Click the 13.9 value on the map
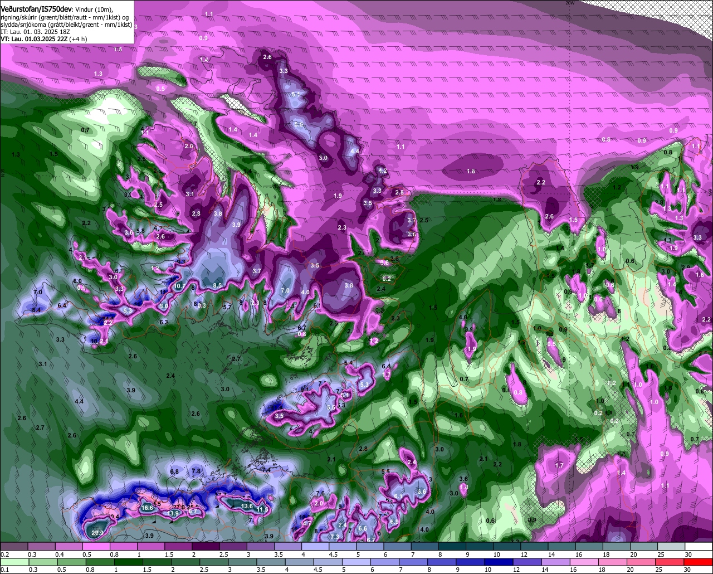 pos(173,513)
